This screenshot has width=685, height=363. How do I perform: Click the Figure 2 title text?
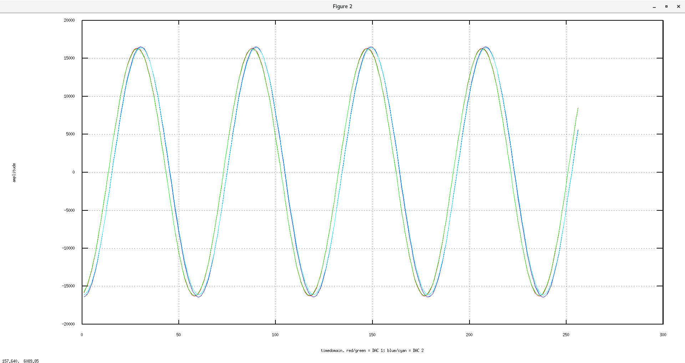[x=342, y=6]
